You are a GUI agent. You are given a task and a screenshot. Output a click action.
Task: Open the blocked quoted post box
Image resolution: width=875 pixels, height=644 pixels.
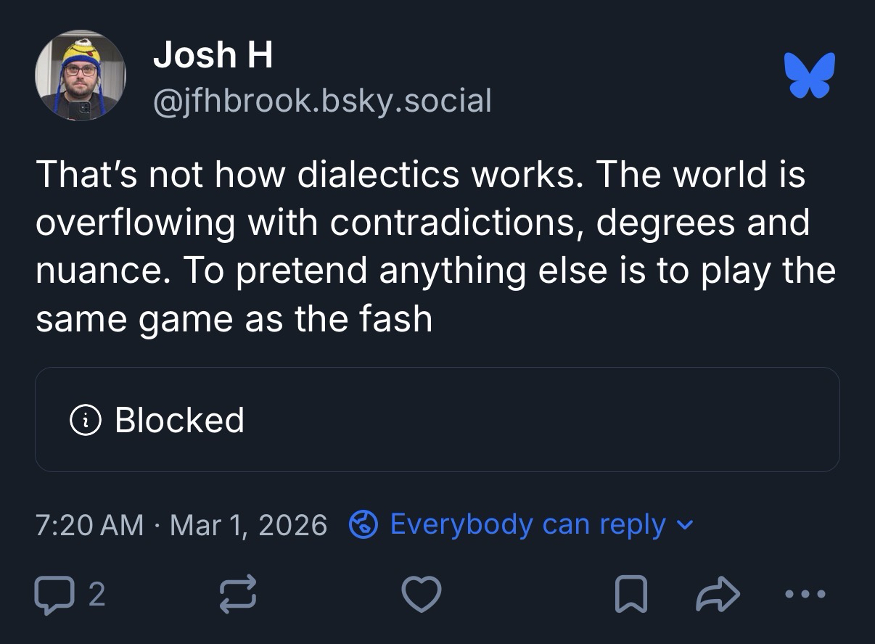coord(508,420)
